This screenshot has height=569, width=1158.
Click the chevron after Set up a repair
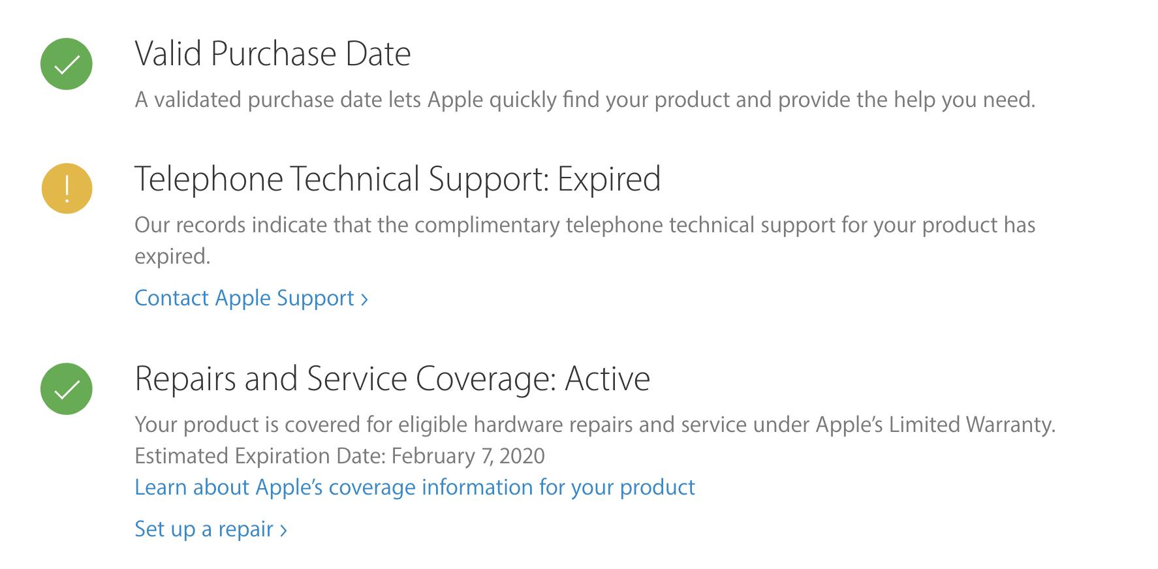click(x=283, y=530)
